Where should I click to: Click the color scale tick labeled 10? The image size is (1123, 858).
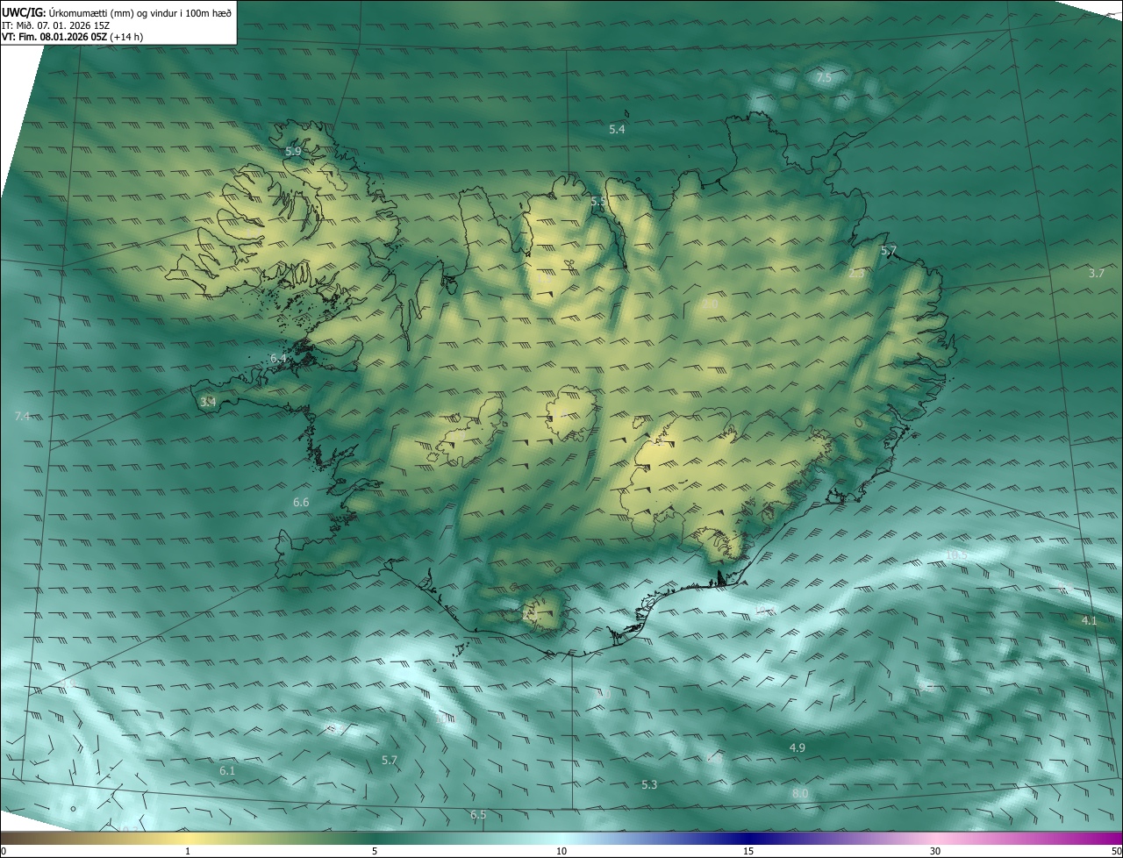pyautogui.click(x=561, y=851)
